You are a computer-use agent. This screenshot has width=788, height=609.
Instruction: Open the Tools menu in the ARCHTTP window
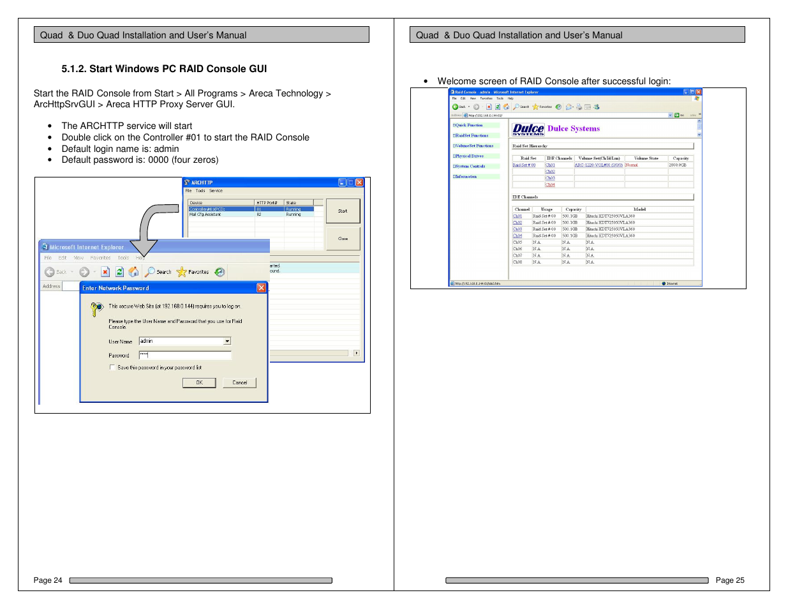click(x=200, y=191)
